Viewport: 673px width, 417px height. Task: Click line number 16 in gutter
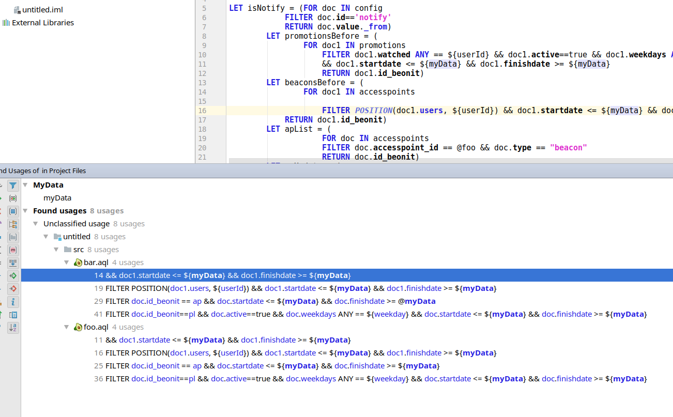tap(202, 111)
